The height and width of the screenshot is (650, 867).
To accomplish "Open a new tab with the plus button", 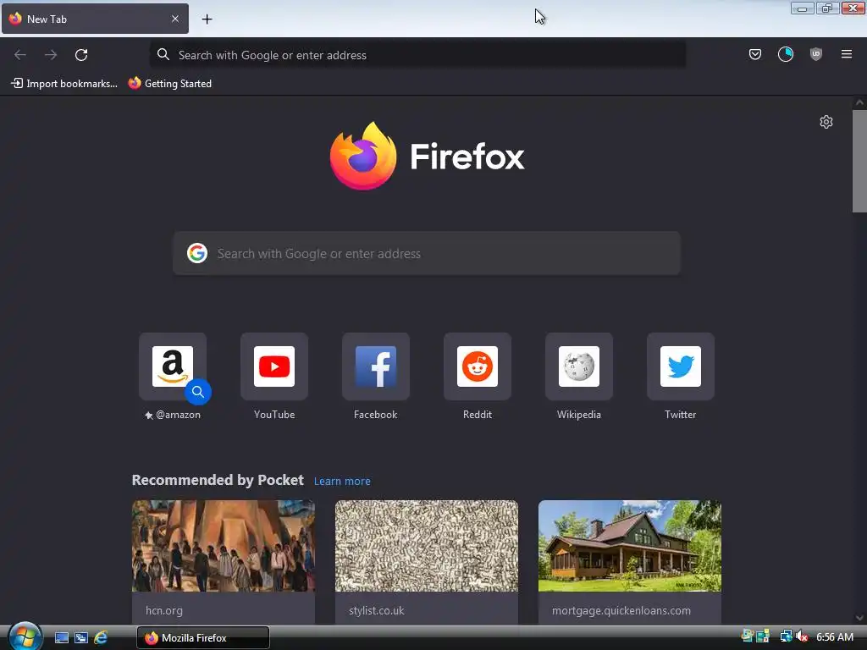I will 207,19.
